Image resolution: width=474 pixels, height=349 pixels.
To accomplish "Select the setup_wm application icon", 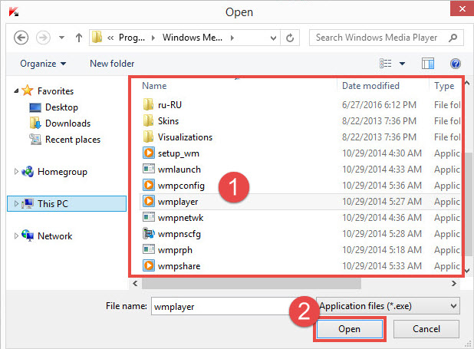I will coord(149,153).
